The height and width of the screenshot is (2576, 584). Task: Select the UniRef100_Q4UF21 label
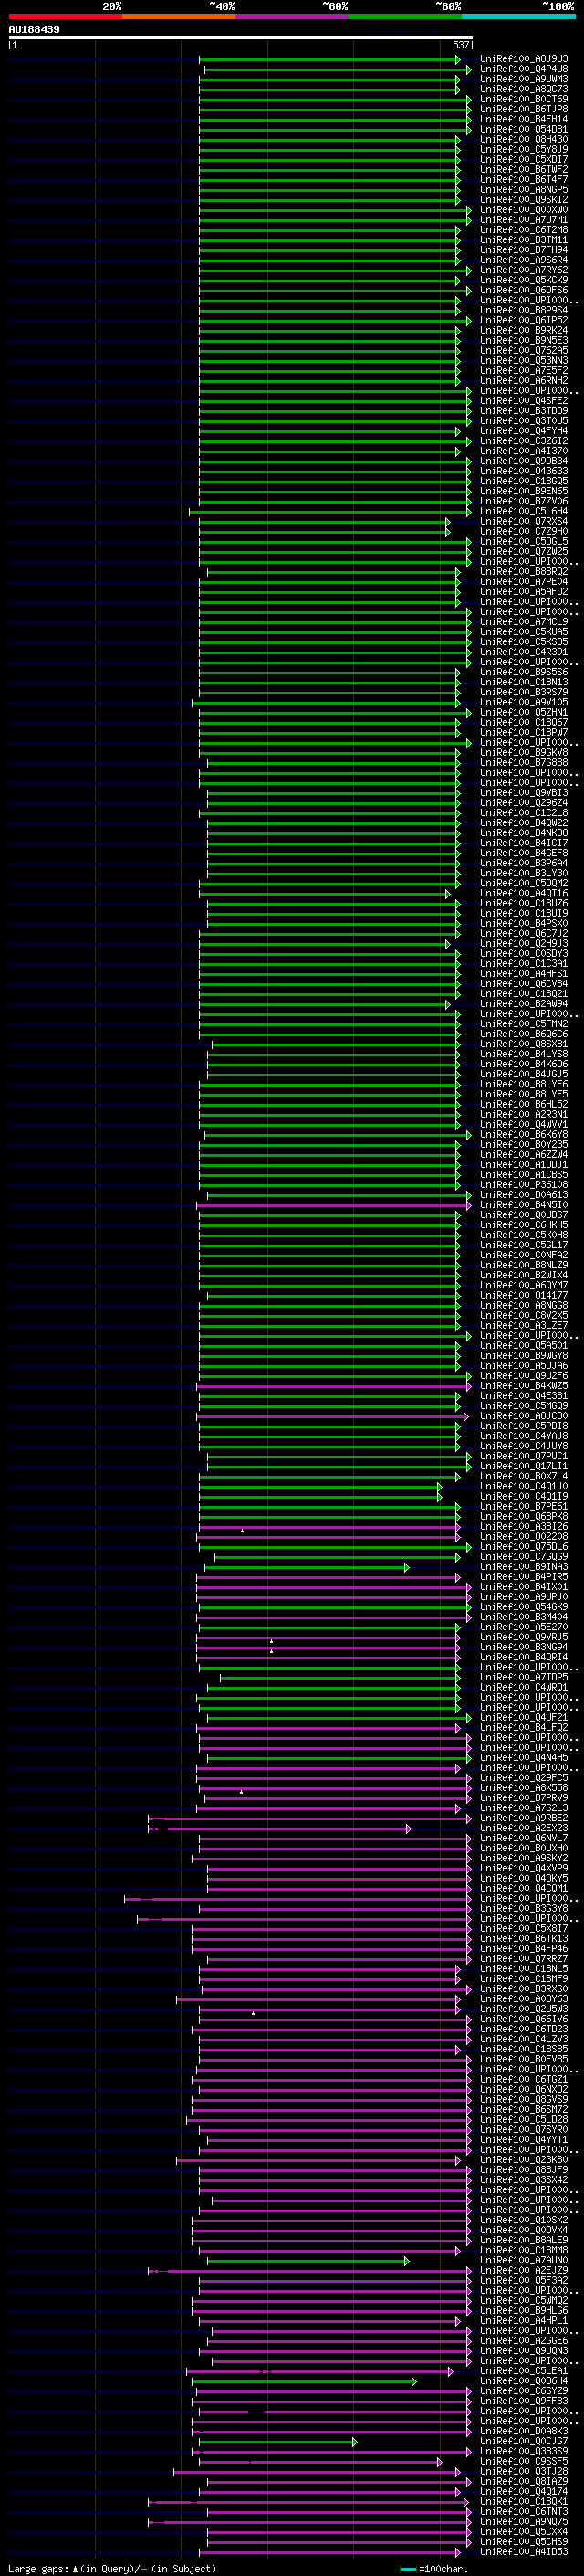(x=524, y=1717)
